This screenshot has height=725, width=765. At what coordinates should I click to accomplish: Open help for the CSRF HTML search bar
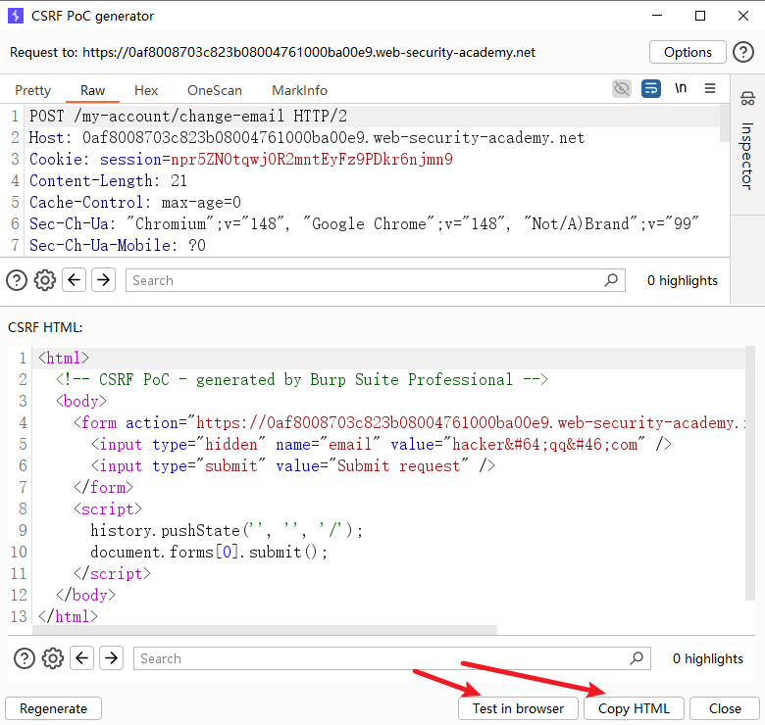pos(25,658)
